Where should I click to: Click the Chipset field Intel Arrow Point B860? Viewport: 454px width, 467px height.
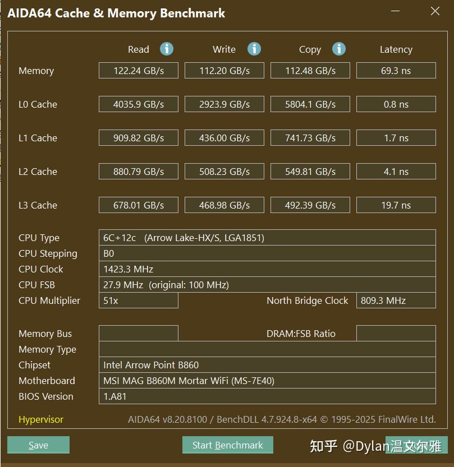pos(267,365)
